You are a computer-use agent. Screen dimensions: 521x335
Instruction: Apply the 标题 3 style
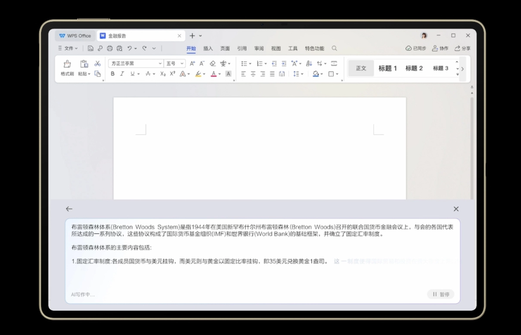coord(441,68)
